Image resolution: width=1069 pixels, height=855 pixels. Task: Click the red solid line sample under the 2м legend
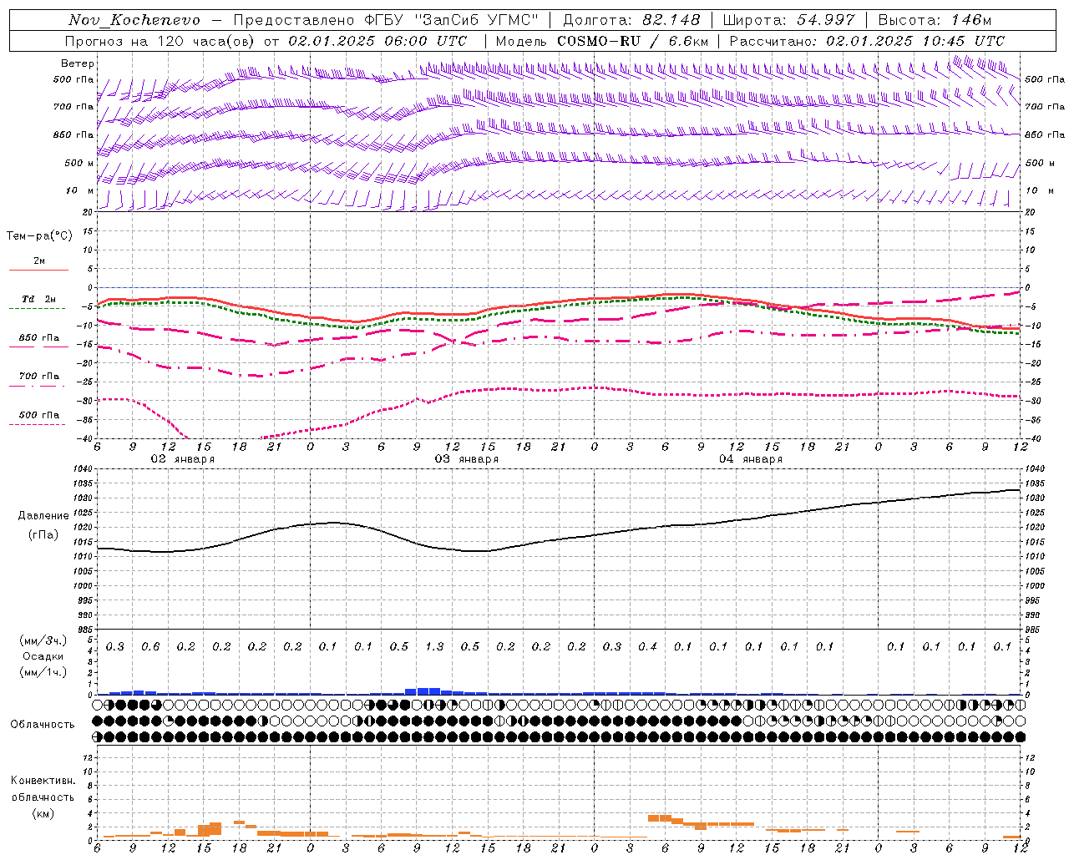pos(38,271)
